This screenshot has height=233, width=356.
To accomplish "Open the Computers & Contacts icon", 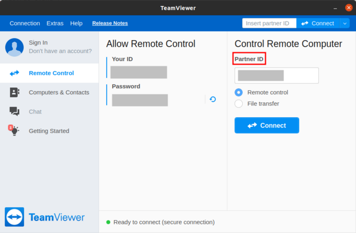I will [14, 92].
